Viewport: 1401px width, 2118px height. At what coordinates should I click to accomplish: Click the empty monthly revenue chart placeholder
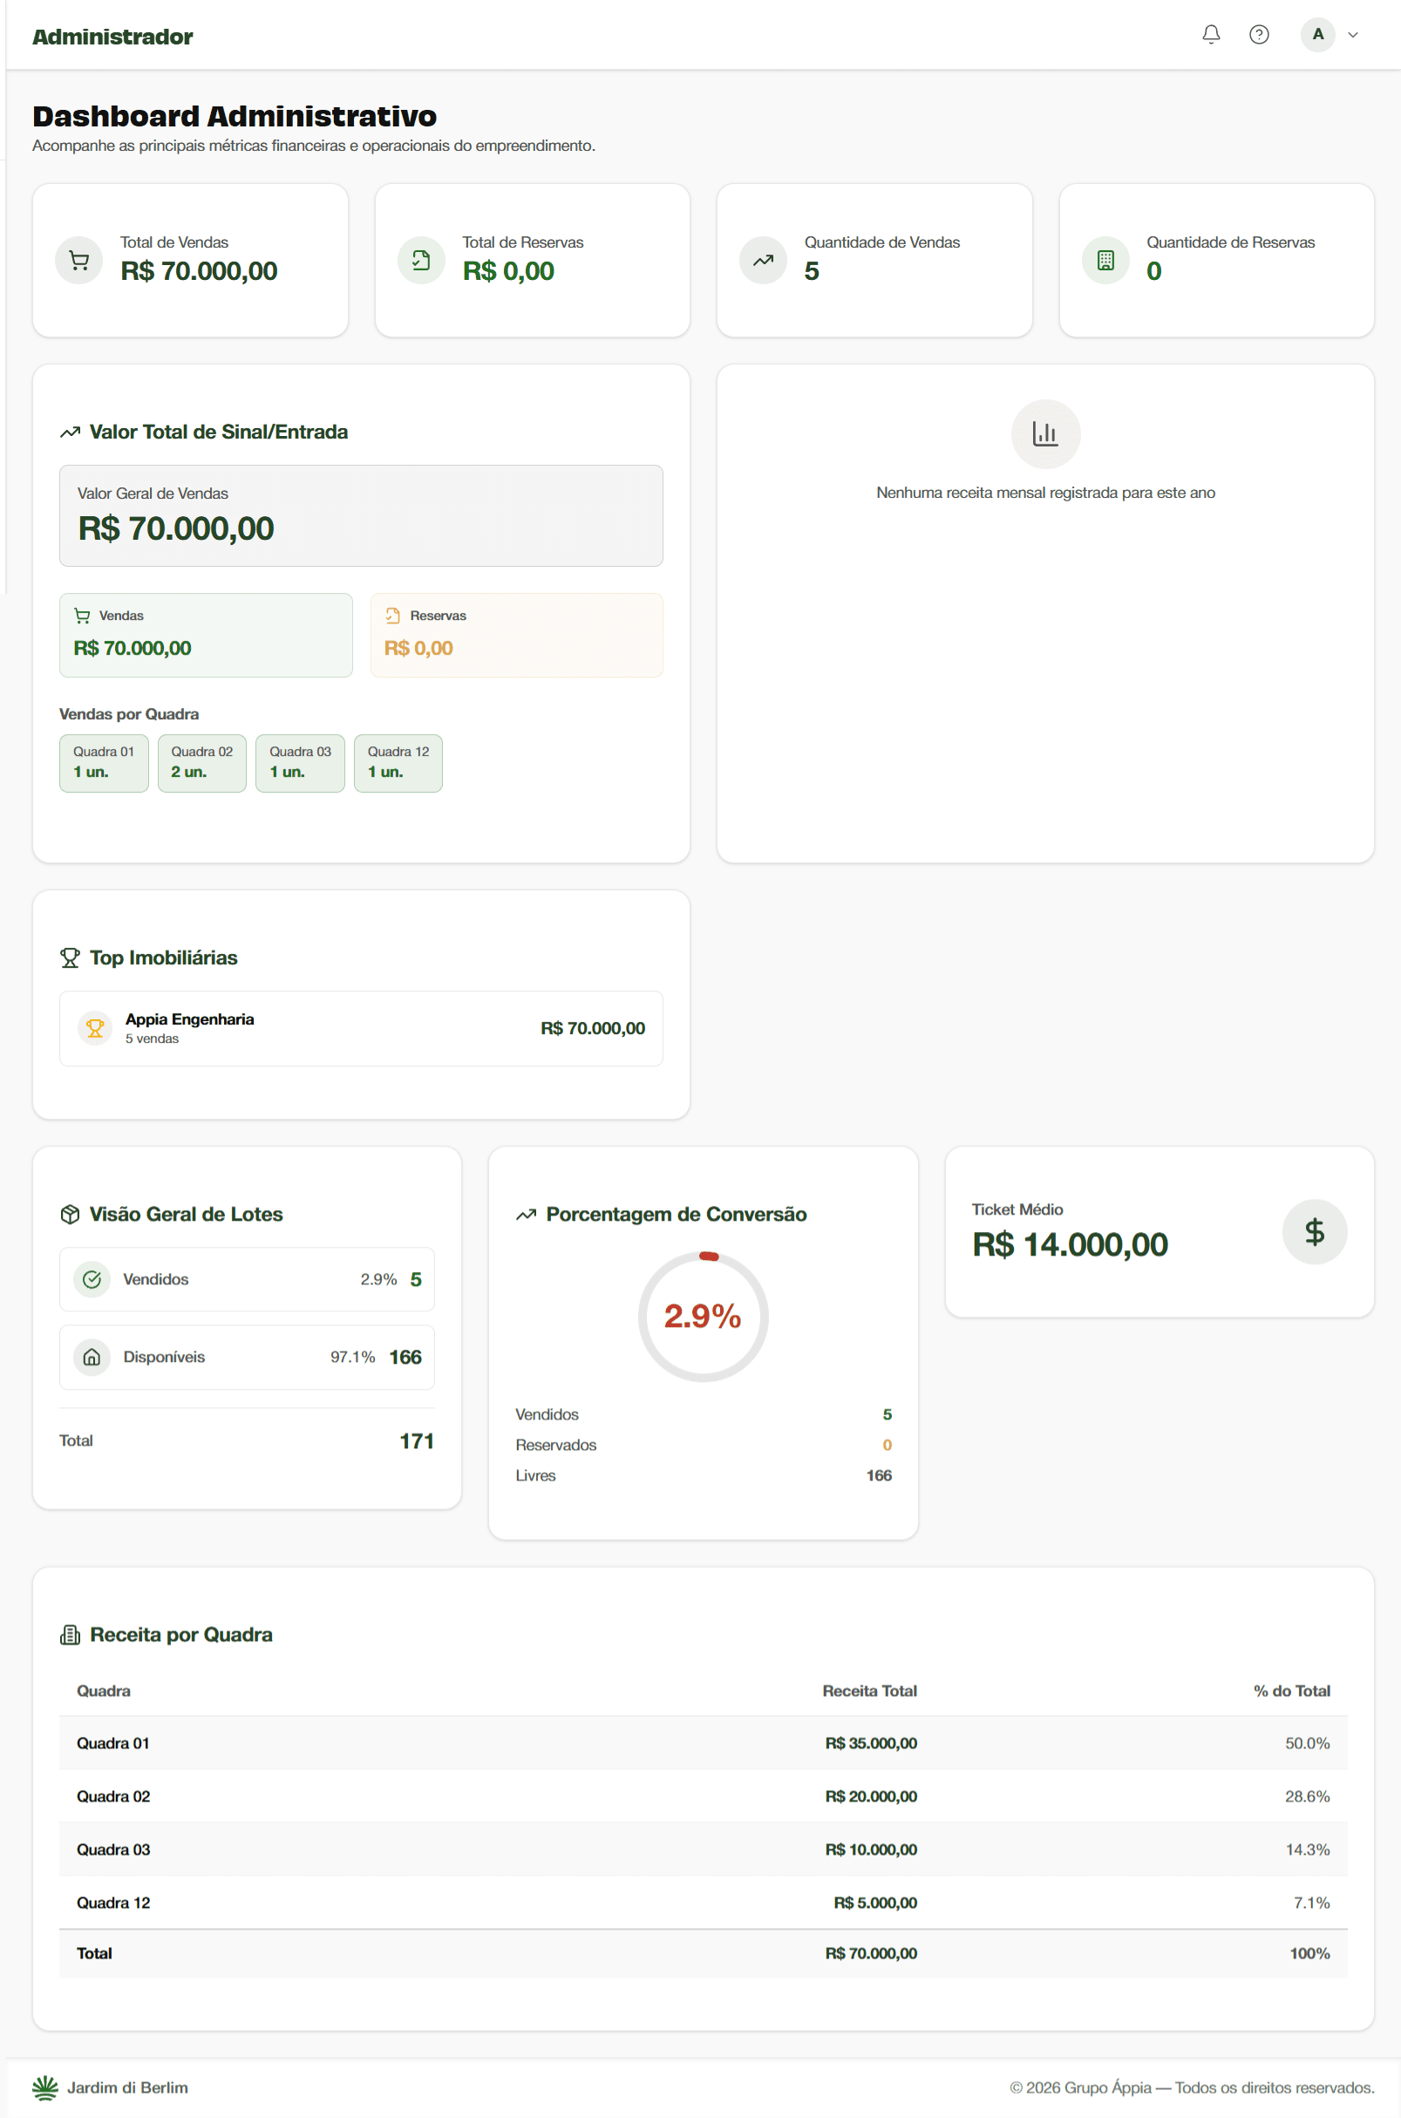pos(1045,434)
